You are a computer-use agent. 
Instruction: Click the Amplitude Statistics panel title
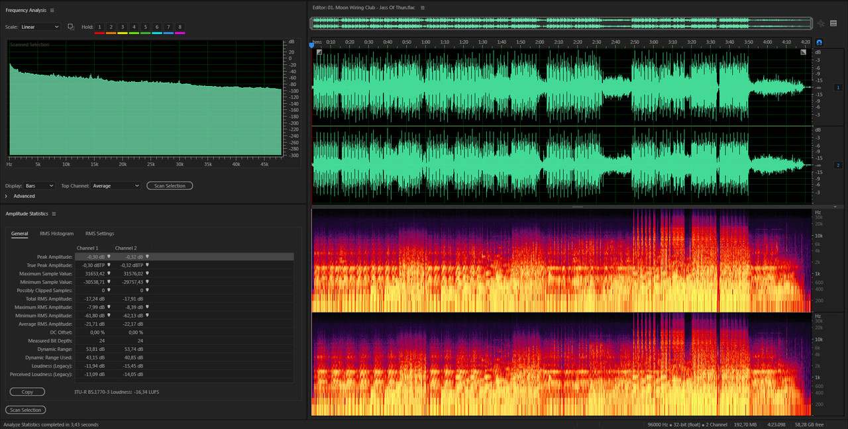point(26,214)
